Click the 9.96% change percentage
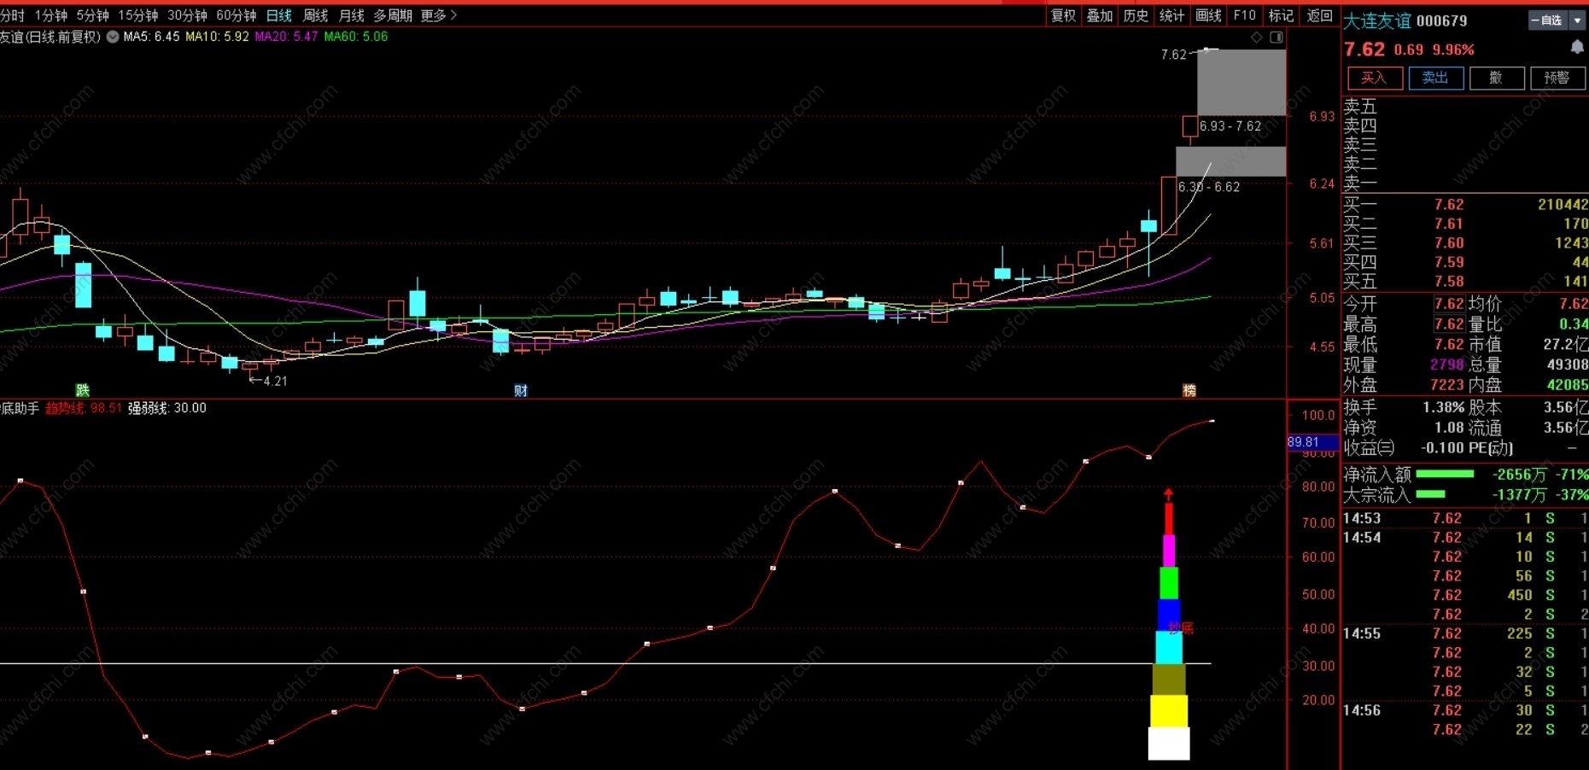This screenshot has height=770, width=1589. (1453, 50)
